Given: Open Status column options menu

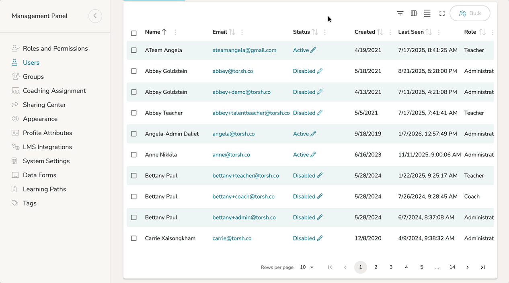Looking at the screenshot, I should tap(325, 32).
